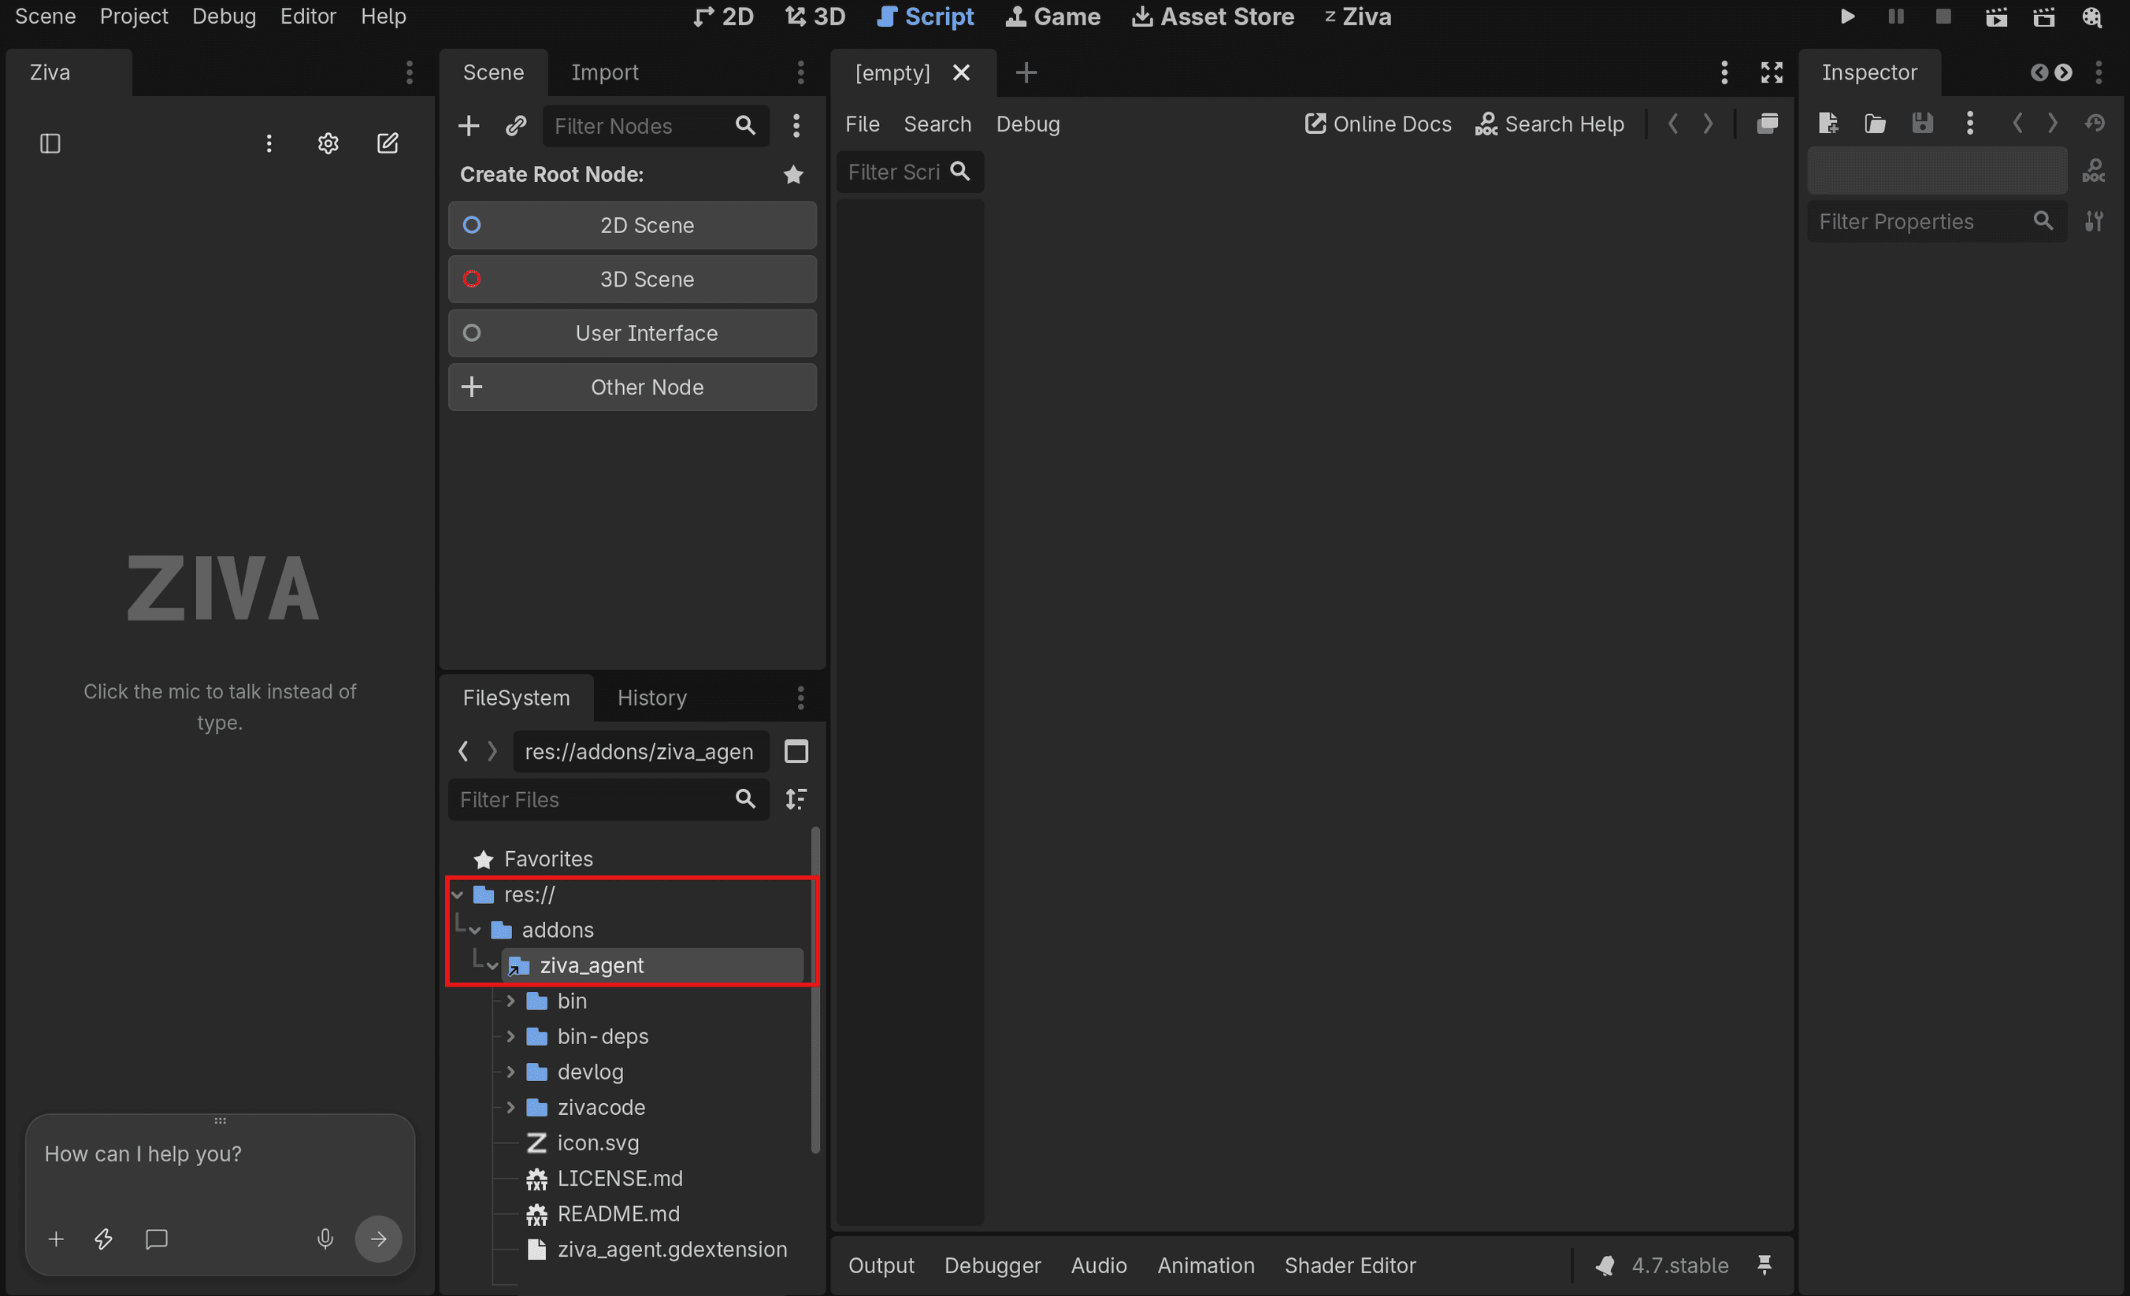Create a User Interface root node

click(632, 334)
